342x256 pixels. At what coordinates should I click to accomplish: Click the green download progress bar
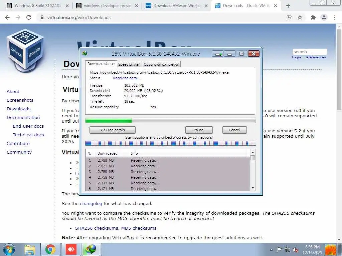pyautogui.click(x=171, y=120)
